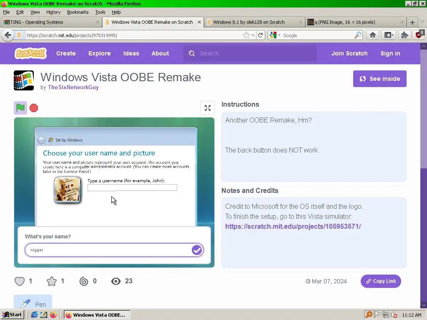Click the See inside button
This screenshot has width=427, height=320.
tap(379, 79)
